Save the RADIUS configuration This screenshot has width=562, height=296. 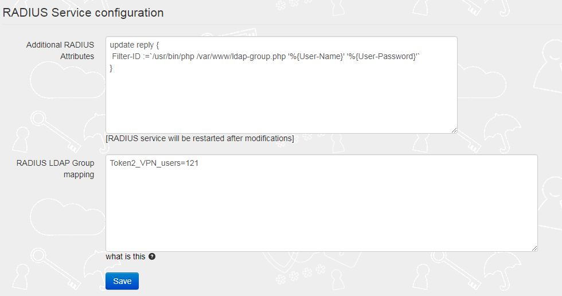coord(122,281)
